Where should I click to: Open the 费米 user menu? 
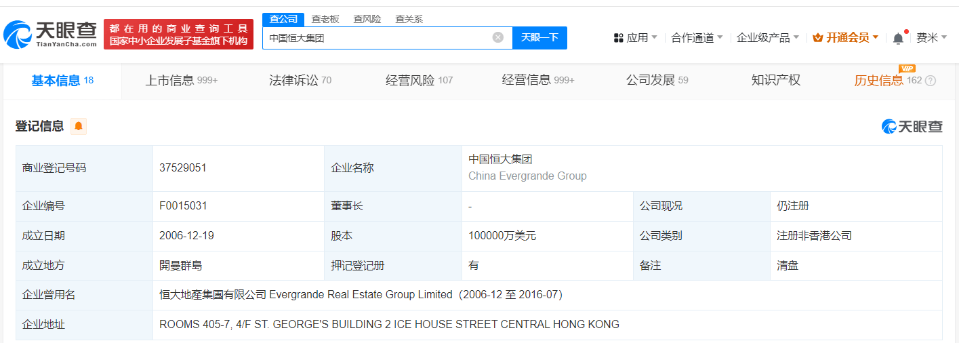point(932,38)
